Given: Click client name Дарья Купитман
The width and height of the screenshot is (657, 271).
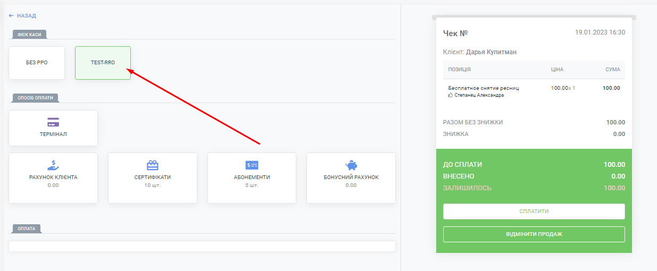Looking at the screenshot, I should (492, 52).
